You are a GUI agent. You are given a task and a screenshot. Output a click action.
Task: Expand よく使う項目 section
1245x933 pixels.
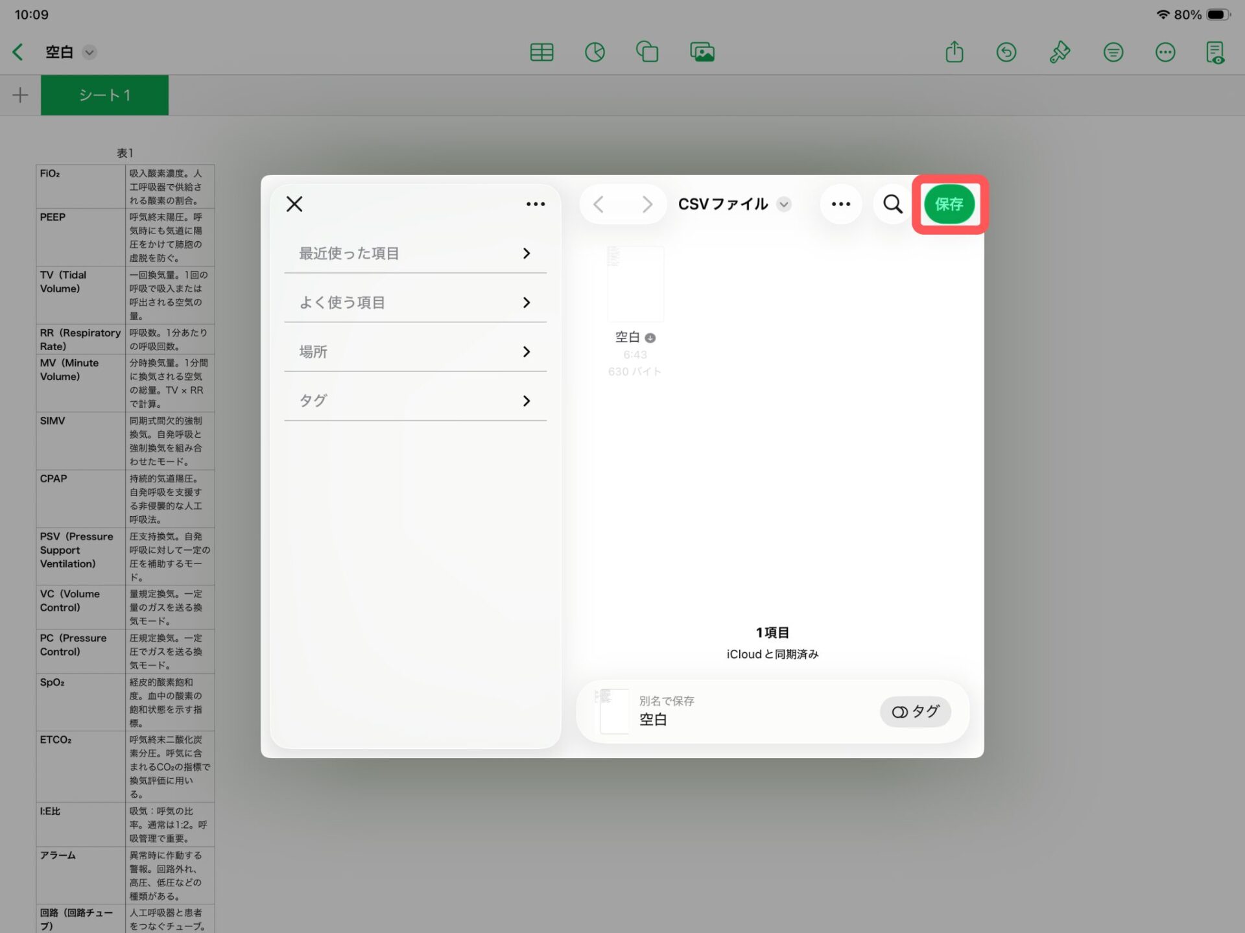tap(415, 303)
